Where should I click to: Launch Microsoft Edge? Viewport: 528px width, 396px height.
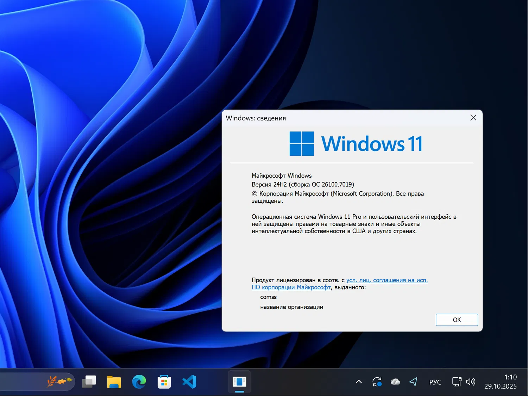click(x=139, y=382)
